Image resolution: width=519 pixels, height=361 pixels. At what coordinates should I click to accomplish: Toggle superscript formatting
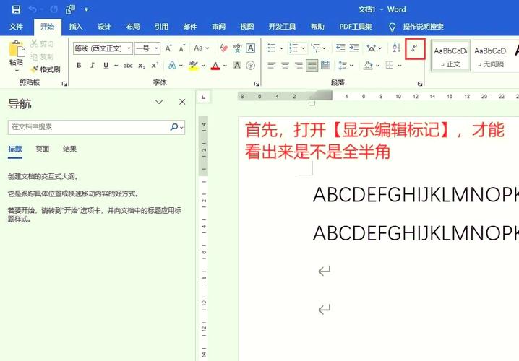coord(155,66)
